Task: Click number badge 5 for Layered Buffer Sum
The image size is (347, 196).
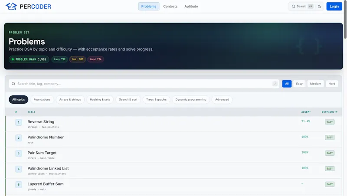Action: click(x=19, y=184)
